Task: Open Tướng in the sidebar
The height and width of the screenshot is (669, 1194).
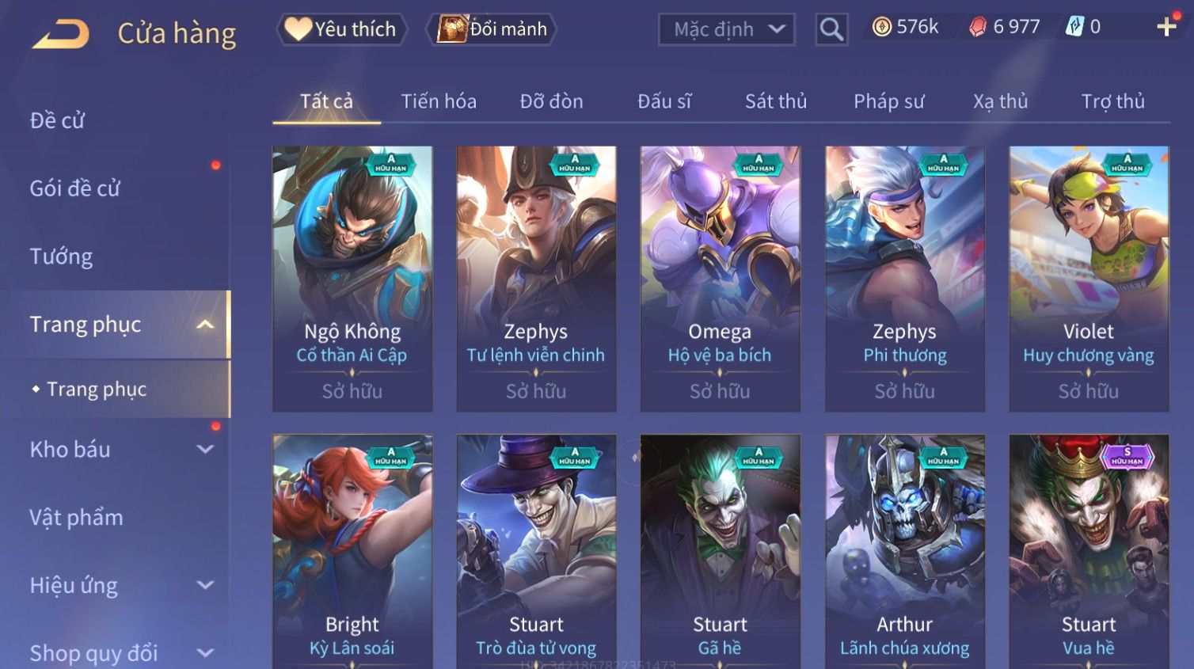Action: (x=62, y=257)
